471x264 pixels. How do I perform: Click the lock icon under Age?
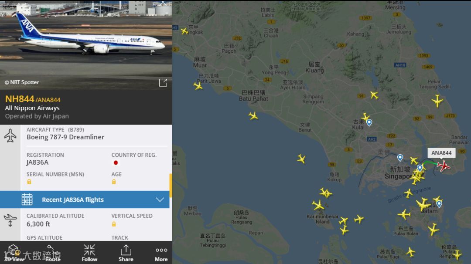(x=114, y=182)
